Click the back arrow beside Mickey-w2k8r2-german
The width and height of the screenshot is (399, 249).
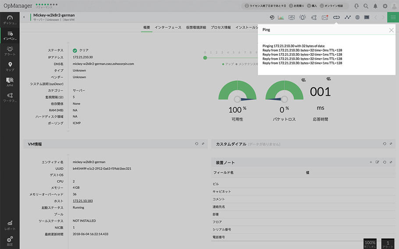point(24,17)
